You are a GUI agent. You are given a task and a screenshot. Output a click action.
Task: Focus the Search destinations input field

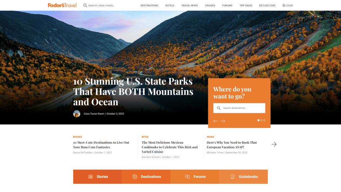click(x=239, y=108)
